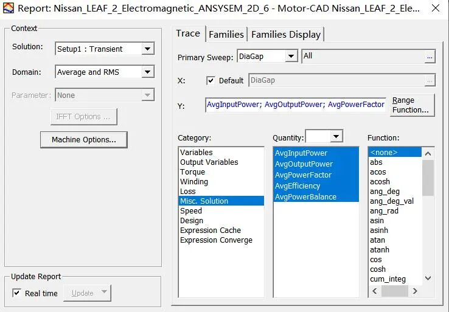
Task: Select the Torque category
Action: click(221, 172)
